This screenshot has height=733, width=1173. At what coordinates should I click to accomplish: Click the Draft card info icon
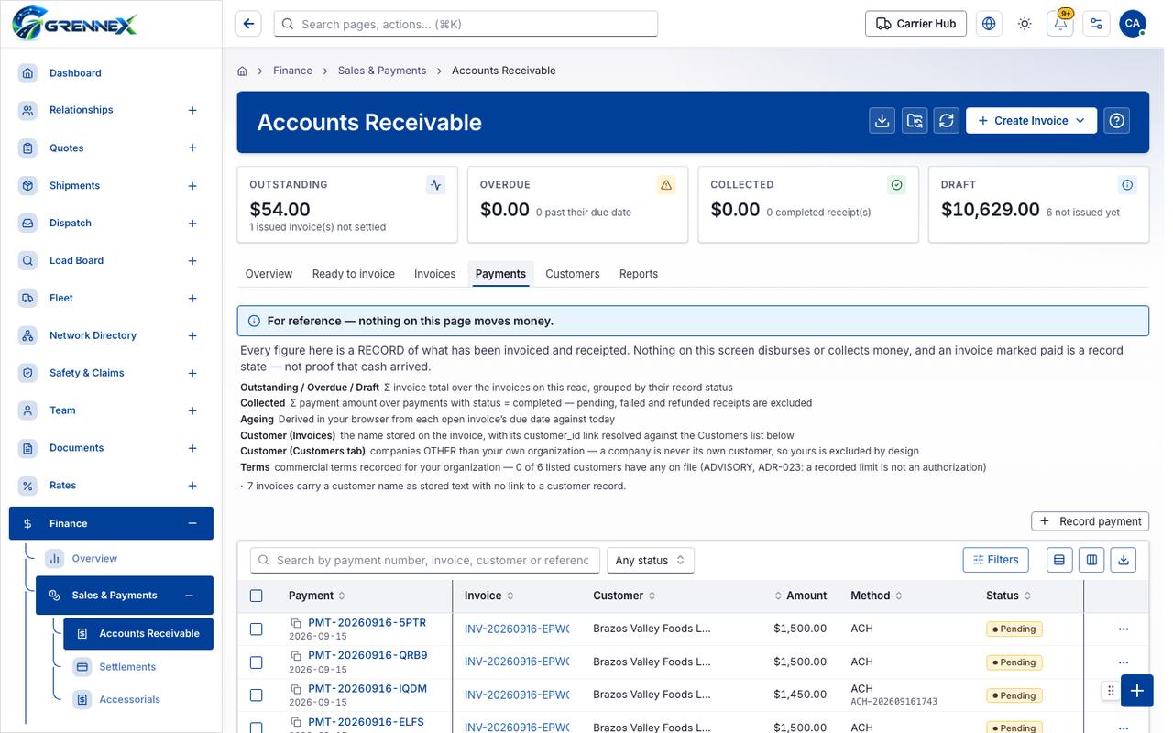tap(1127, 185)
